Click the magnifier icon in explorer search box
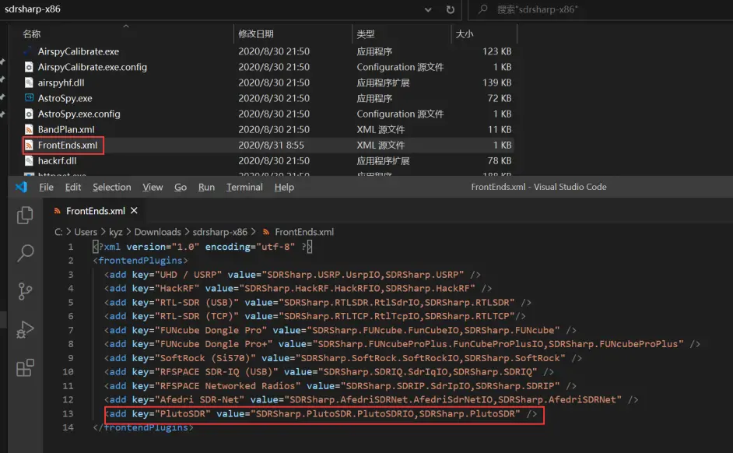733x453 pixels. click(483, 9)
